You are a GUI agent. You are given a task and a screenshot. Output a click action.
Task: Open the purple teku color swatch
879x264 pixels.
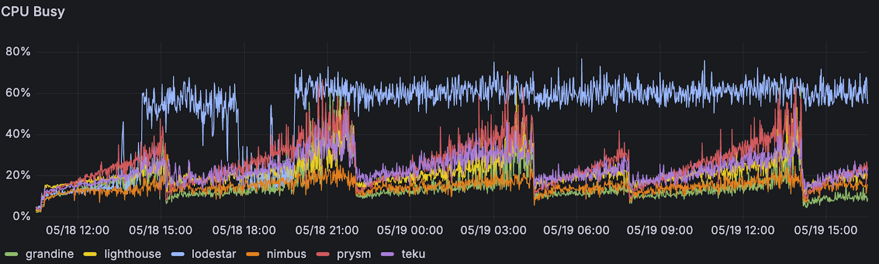pos(387,254)
